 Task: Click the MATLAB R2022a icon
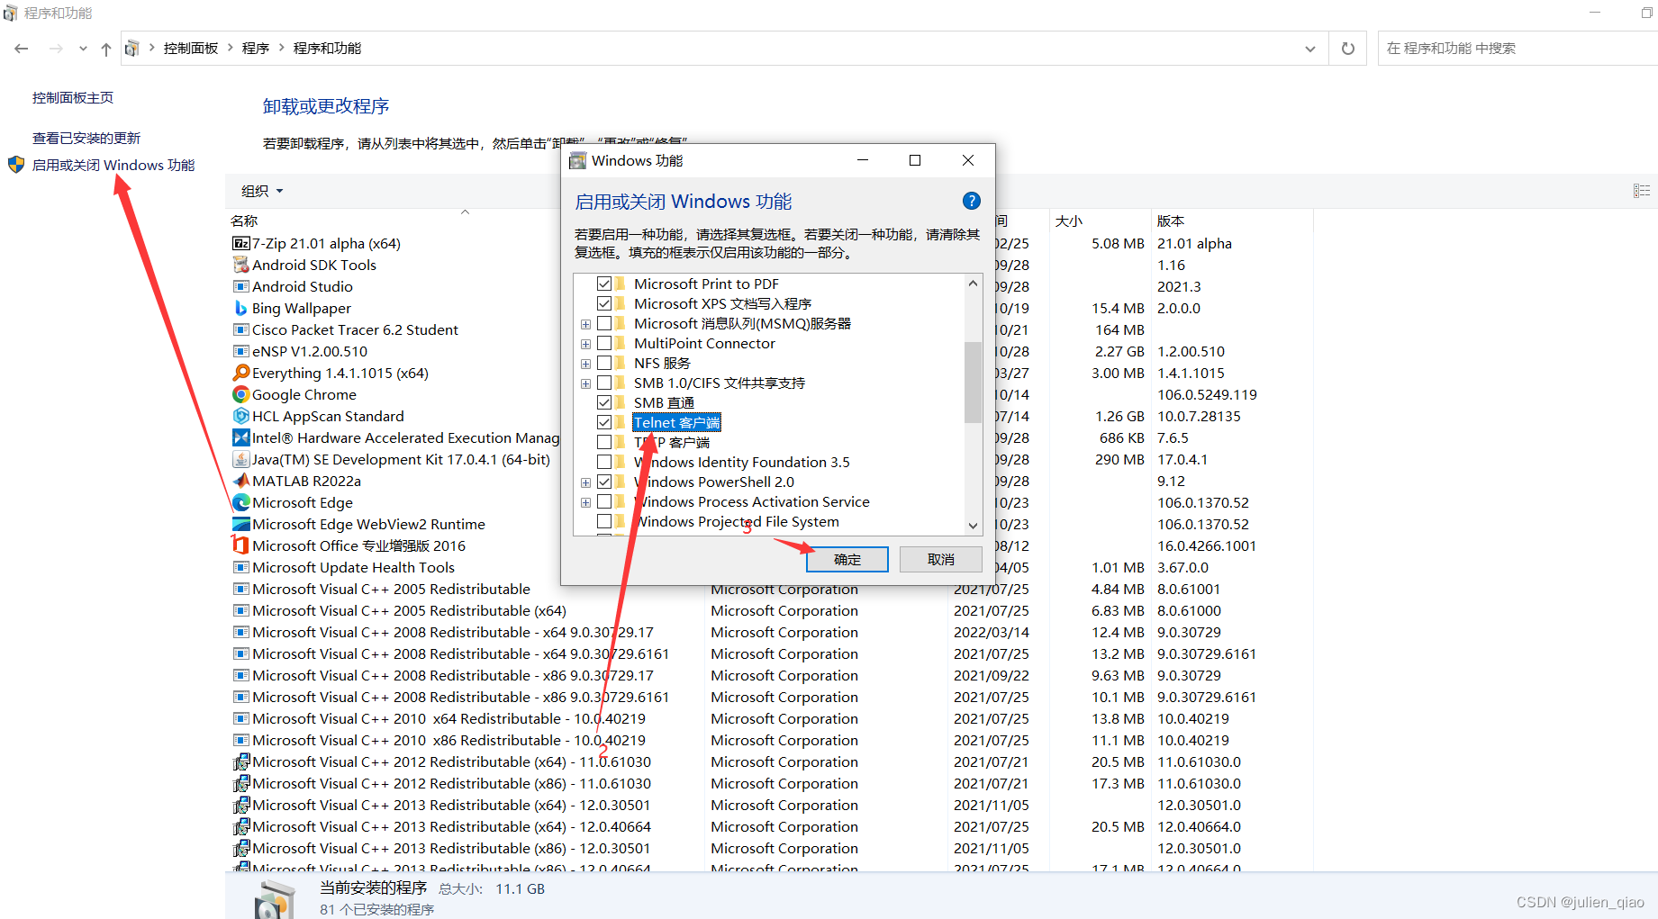point(240,481)
